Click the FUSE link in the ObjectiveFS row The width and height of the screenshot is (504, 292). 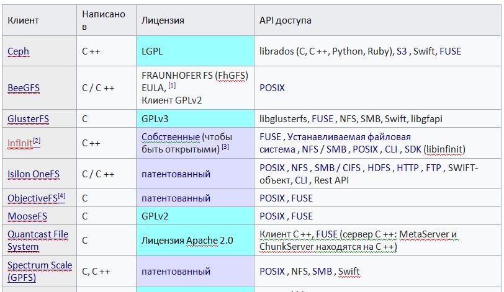coord(302,198)
